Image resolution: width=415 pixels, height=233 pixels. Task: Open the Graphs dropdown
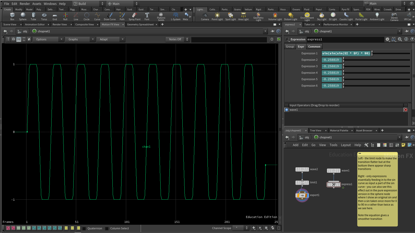point(80,39)
